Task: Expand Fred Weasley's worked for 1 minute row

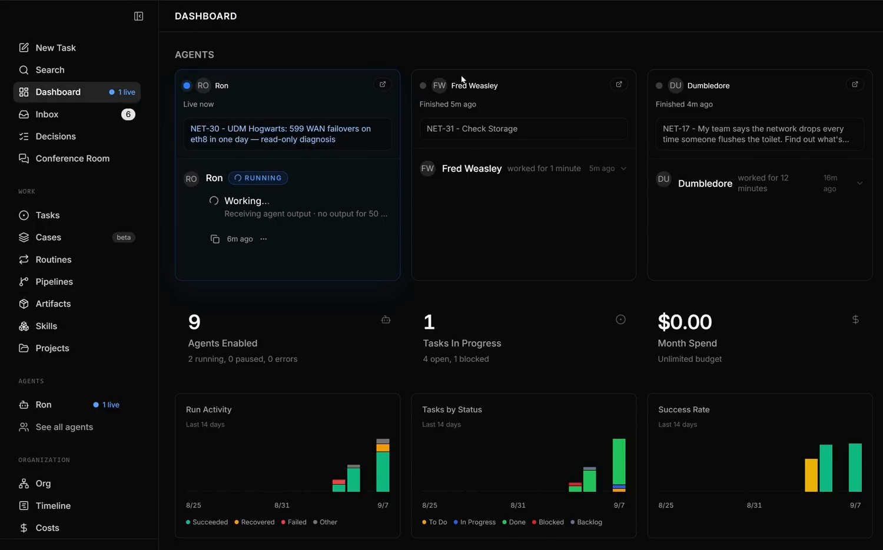Action: [523, 169]
